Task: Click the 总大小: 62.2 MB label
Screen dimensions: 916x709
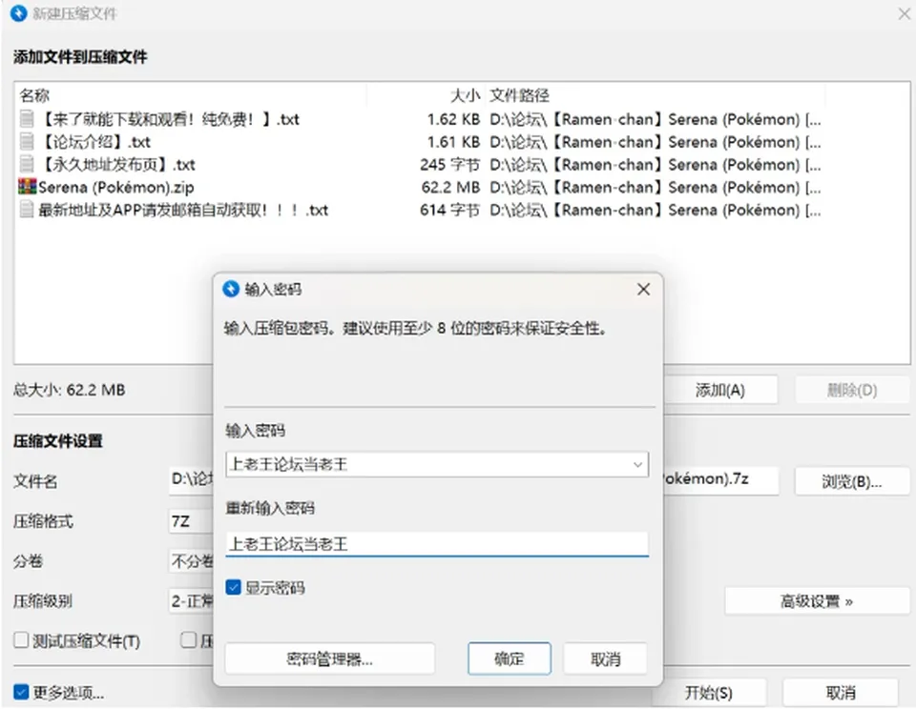Action: 70,390
